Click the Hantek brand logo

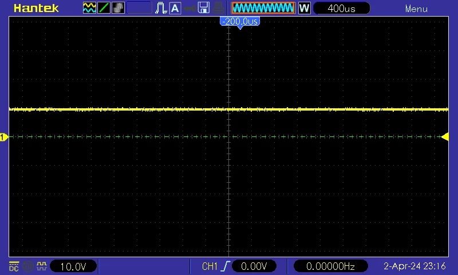click(36, 8)
